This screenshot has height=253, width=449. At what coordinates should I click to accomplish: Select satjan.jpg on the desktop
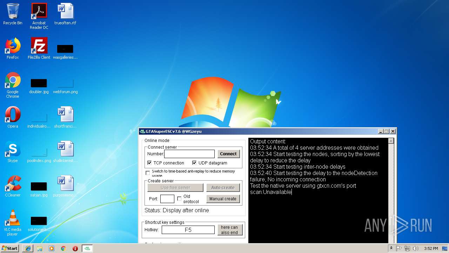coord(39,189)
